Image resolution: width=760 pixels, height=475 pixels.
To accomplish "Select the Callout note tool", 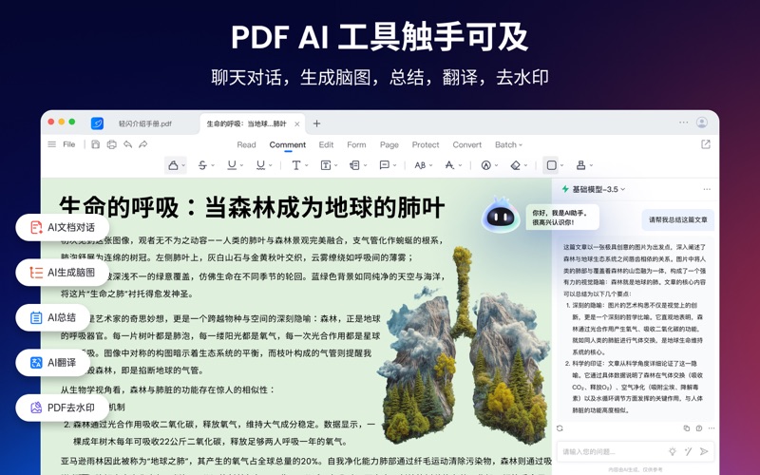I will click(354, 165).
